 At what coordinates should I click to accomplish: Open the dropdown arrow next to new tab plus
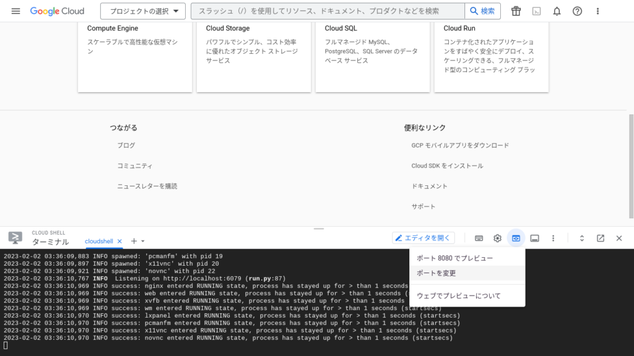pos(143,241)
